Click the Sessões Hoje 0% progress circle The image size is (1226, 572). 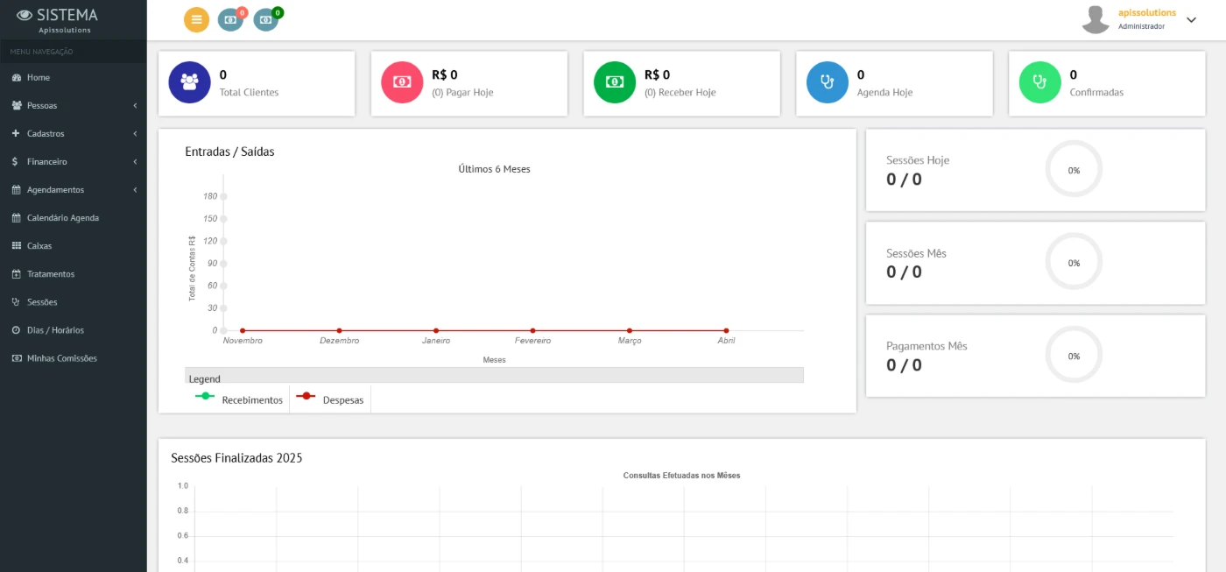(x=1074, y=170)
